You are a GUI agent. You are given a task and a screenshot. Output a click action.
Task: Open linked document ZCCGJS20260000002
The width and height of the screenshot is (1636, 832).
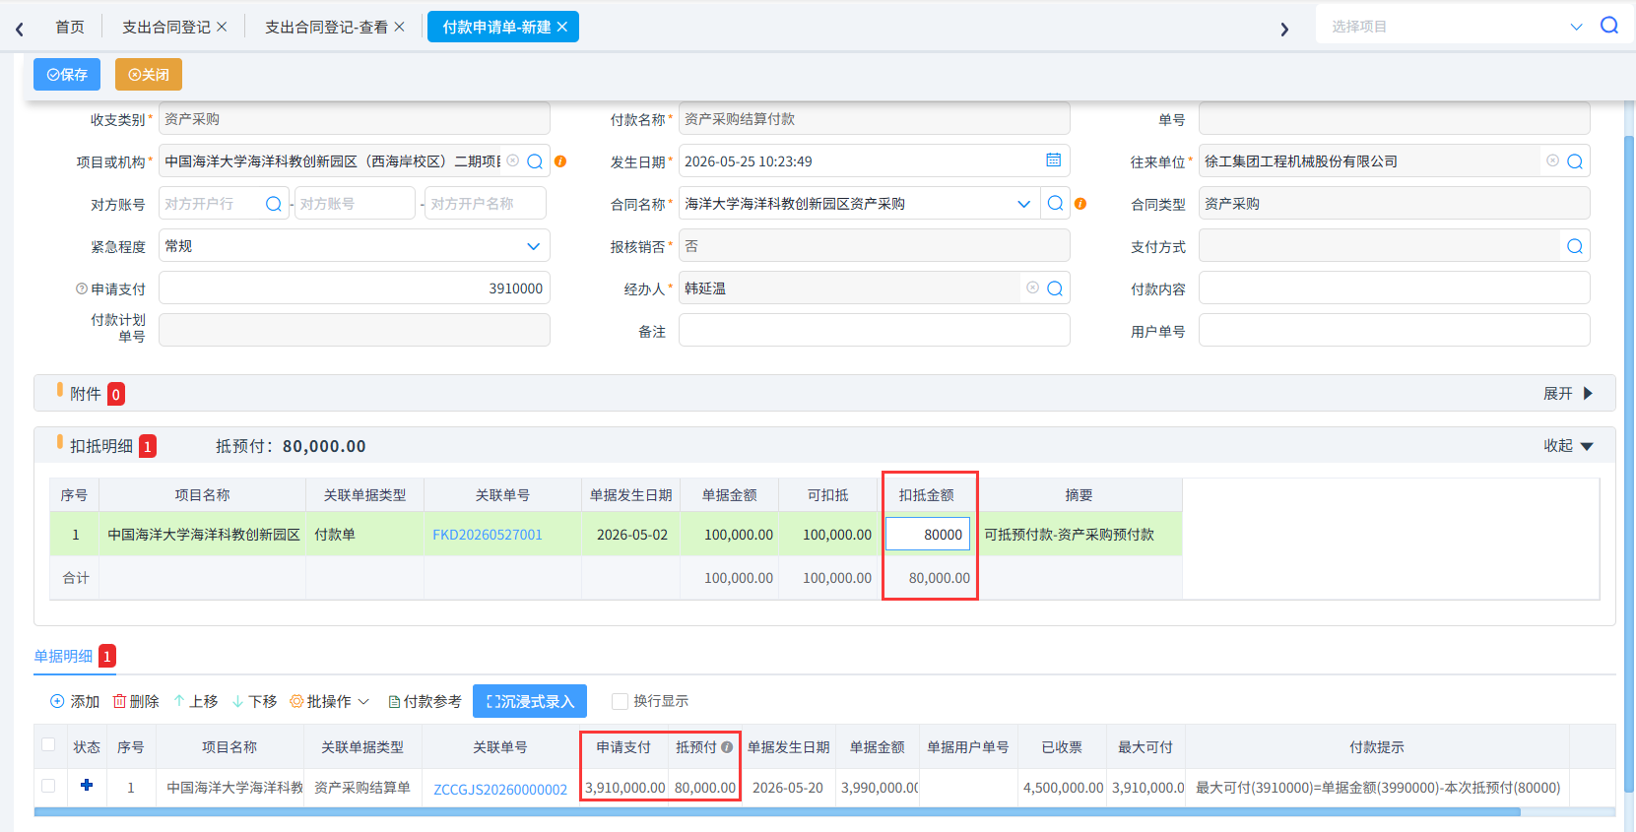500,790
